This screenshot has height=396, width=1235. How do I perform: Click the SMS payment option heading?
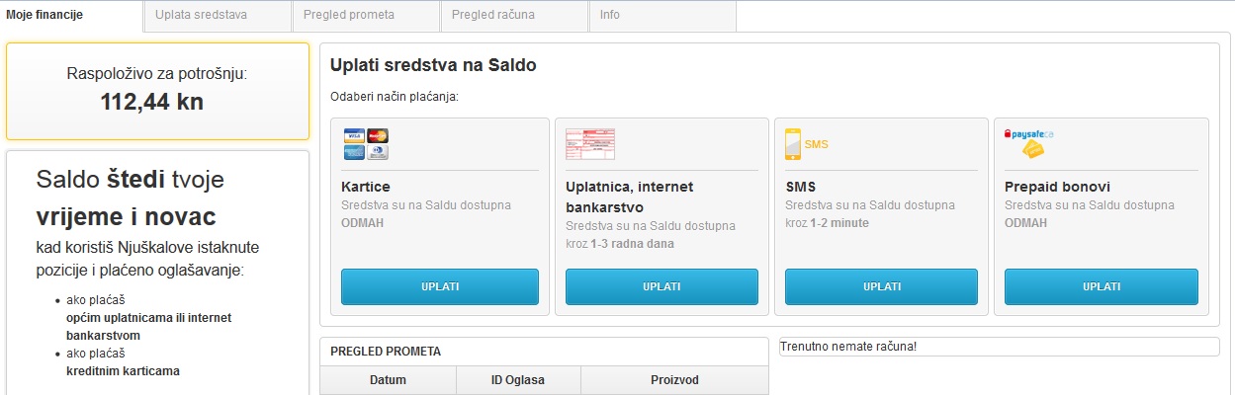click(800, 187)
